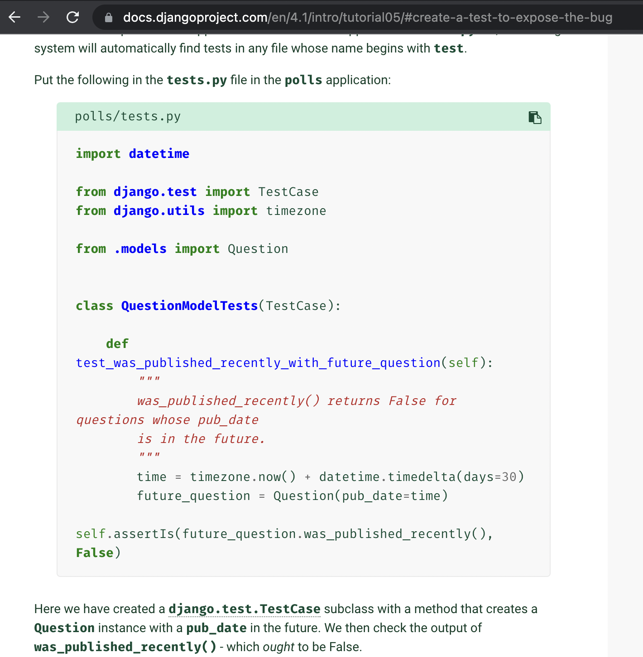Click the self.assertIs assertion line
Screen dimensions: 643x657
pyautogui.click(x=284, y=533)
